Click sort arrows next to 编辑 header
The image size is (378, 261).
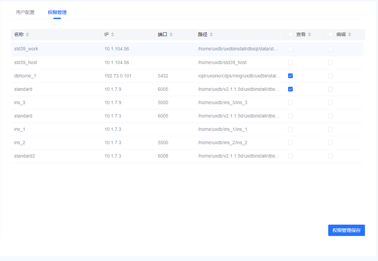(350, 34)
